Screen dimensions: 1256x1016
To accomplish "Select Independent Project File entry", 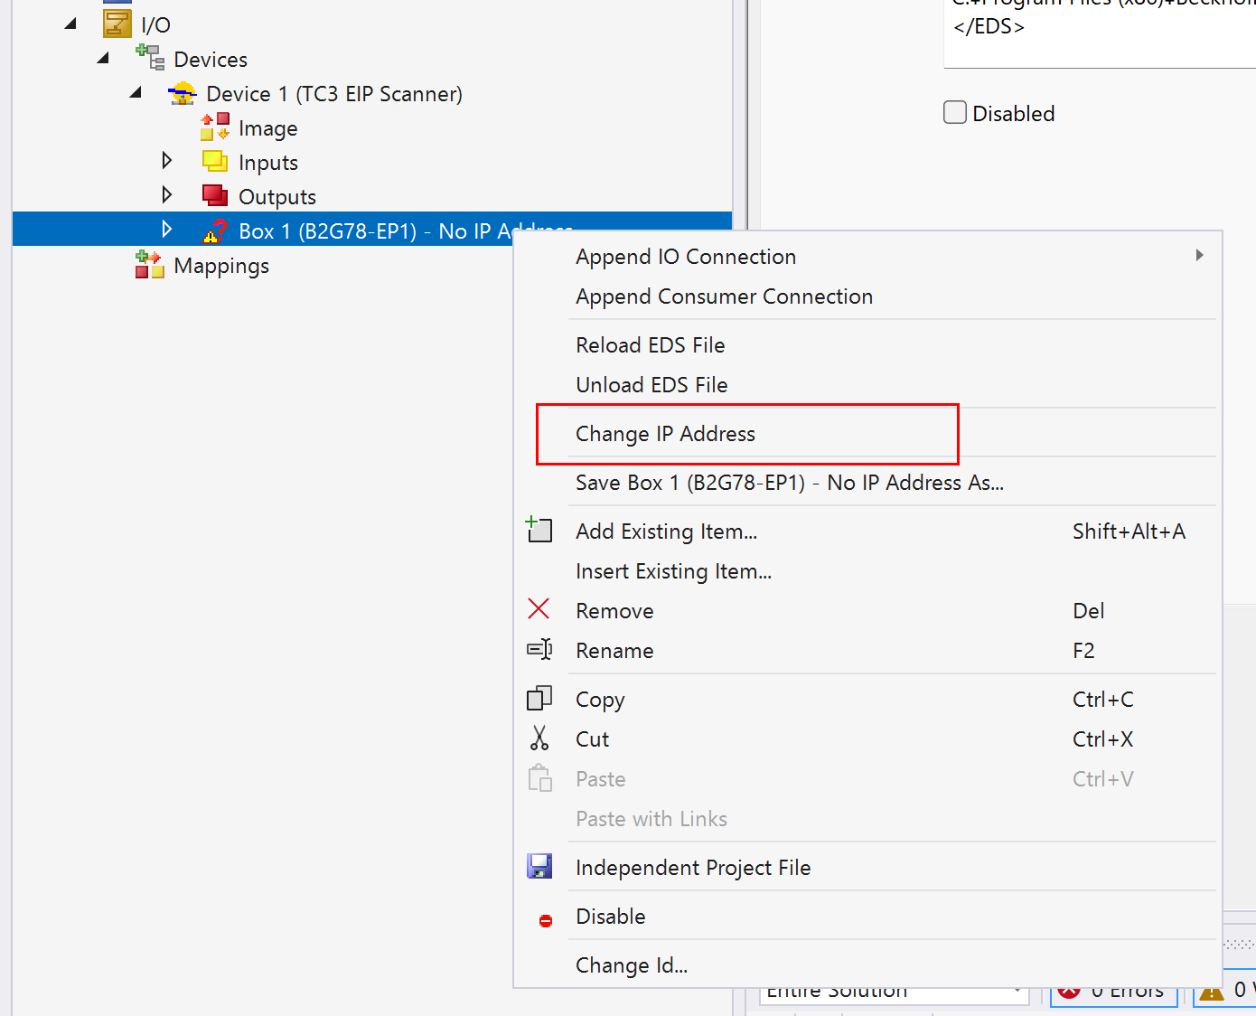I will tap(693, 868).
